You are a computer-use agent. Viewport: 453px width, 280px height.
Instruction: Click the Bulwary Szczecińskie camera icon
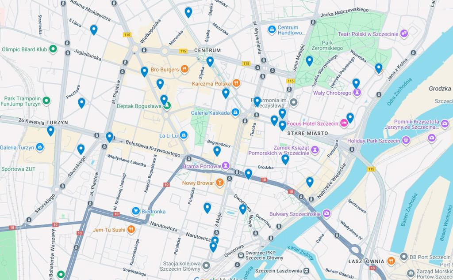click(327, 213)
